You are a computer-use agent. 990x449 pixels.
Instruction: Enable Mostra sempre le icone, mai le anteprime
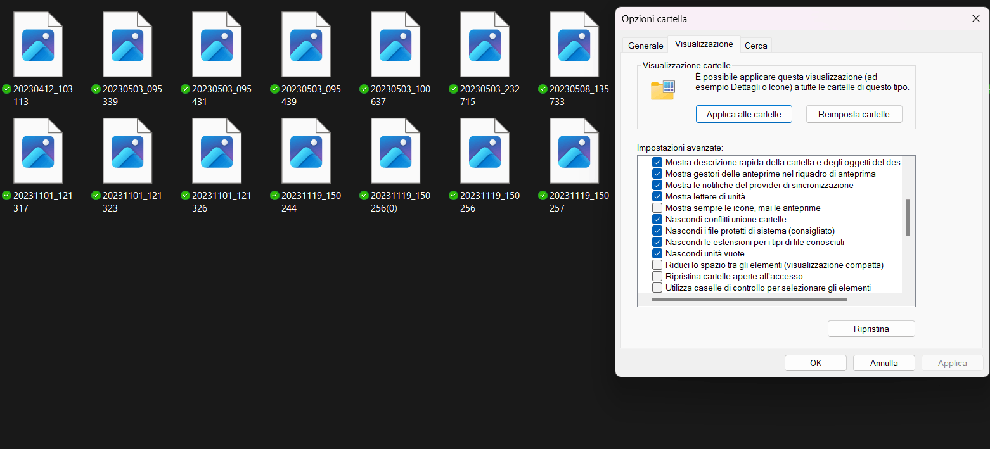coord(657,208)
